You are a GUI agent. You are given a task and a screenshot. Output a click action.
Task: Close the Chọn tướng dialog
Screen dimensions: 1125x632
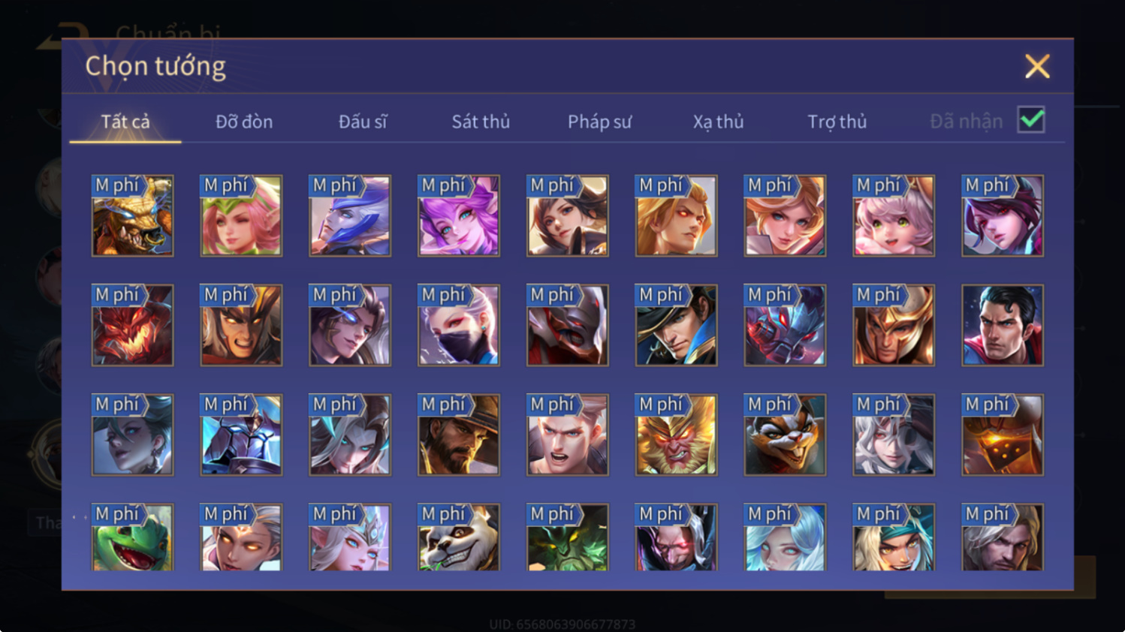pyautogui.click(x=1037, y=67)
